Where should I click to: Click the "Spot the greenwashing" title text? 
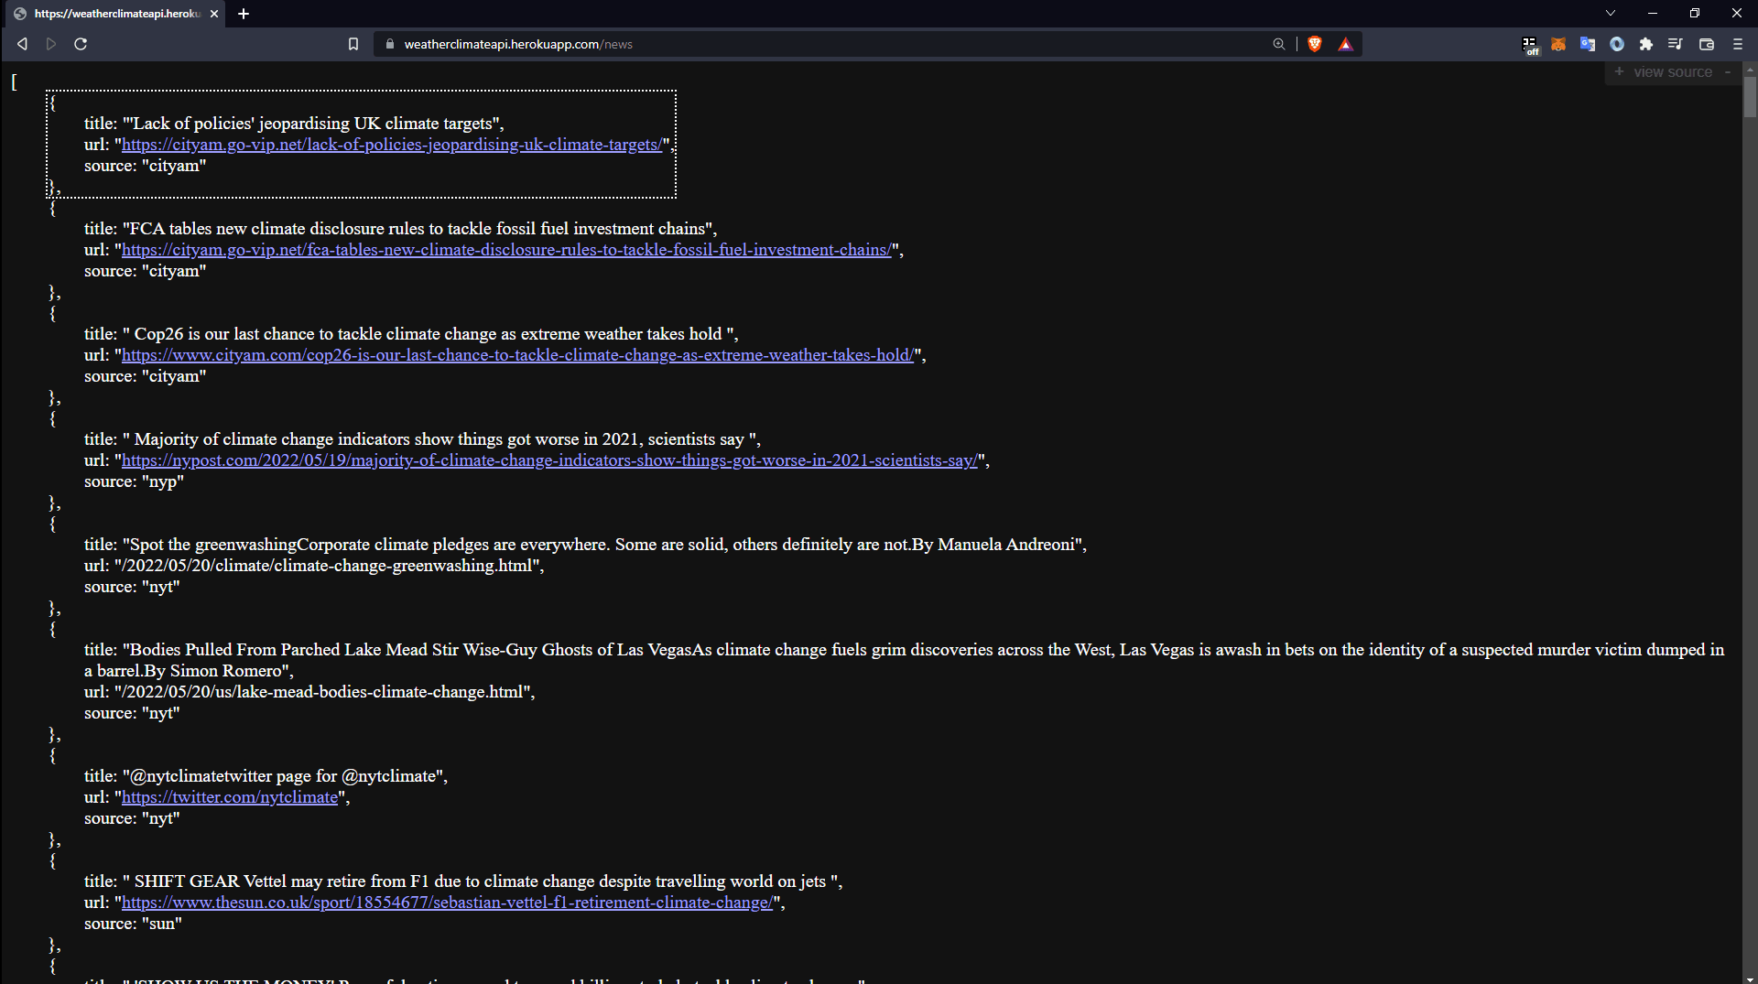pos(602,545)
